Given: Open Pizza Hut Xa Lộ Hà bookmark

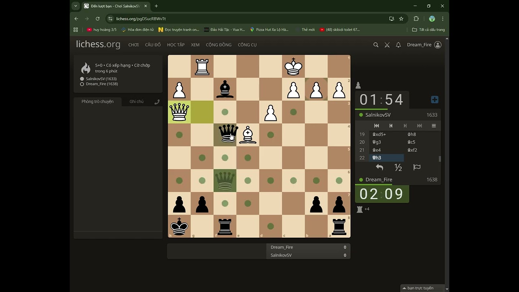Looking at the screenshot, I should click(x=269, y=30).
